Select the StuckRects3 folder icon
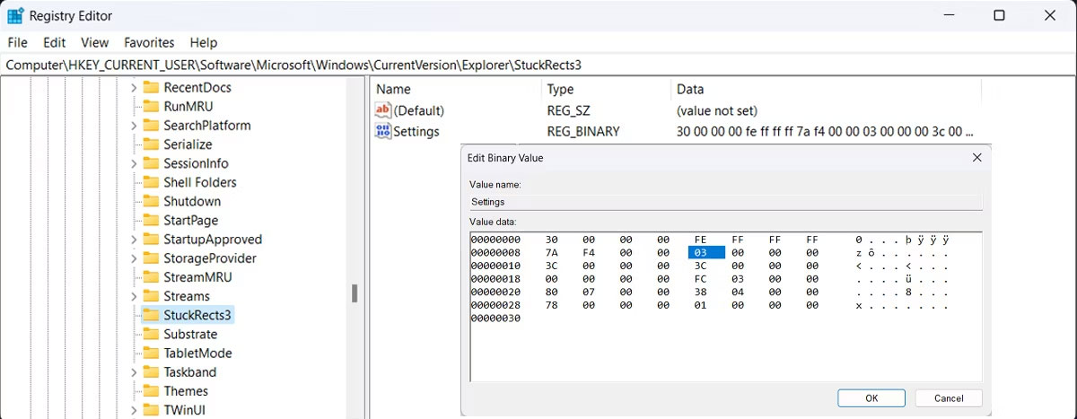Screen dimensions: 1077x419 [150, 315]
